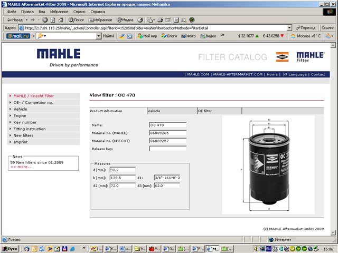
Task: Switch to Product information tab
Action: click(118, 111)
